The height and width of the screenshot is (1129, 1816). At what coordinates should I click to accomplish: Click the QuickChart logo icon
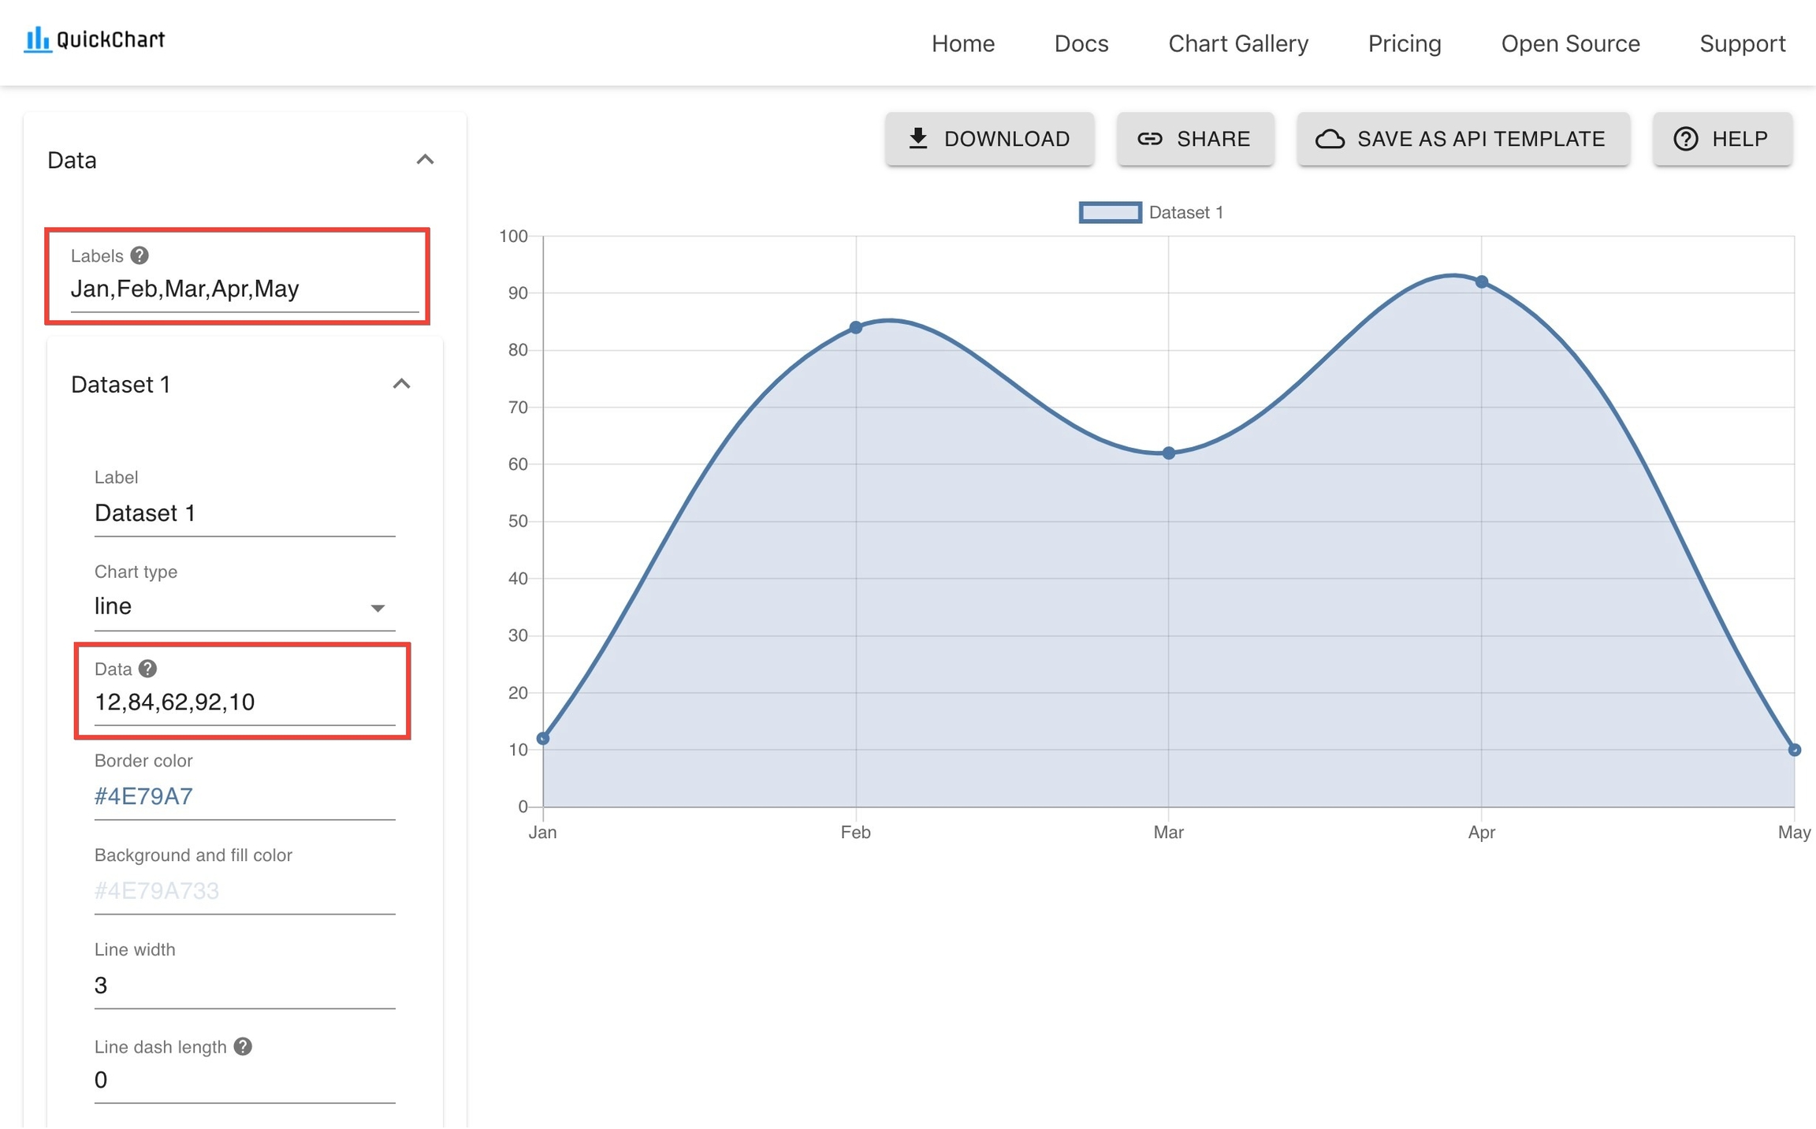[x=37, y=39]
